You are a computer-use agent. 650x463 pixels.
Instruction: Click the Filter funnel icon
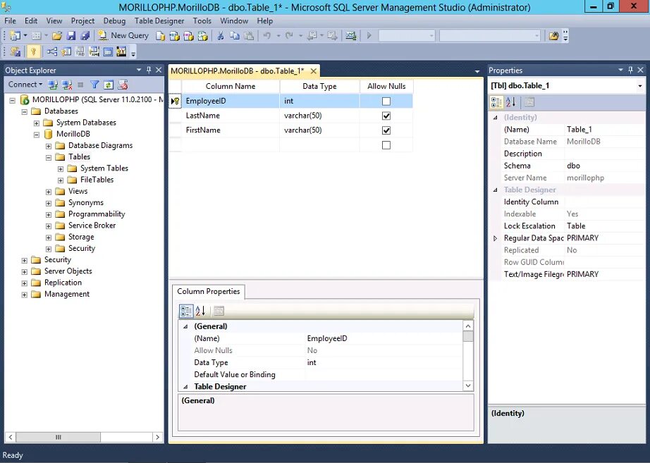[x=94, y=85]
